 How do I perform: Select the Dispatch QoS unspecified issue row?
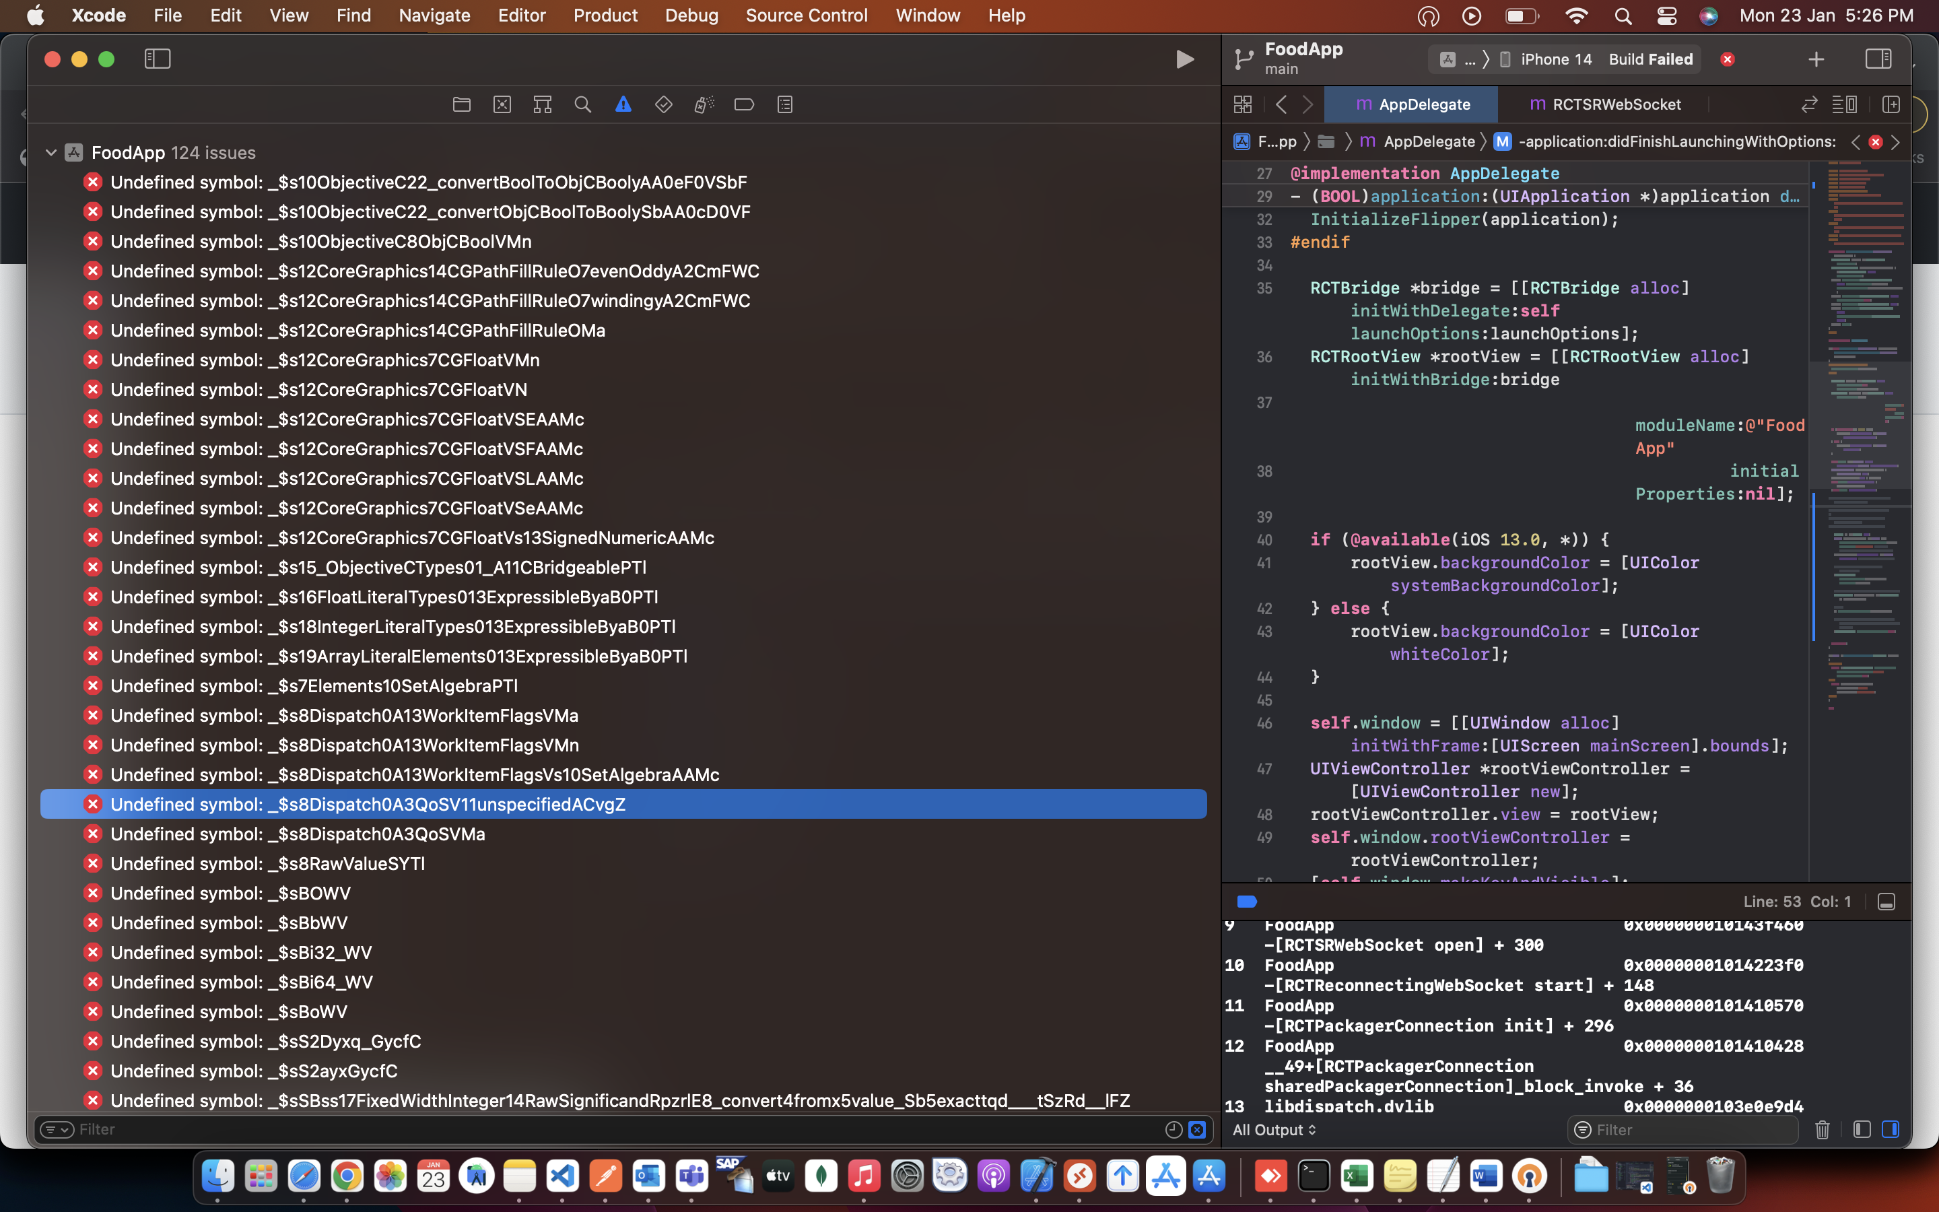(x=623, y=804)
